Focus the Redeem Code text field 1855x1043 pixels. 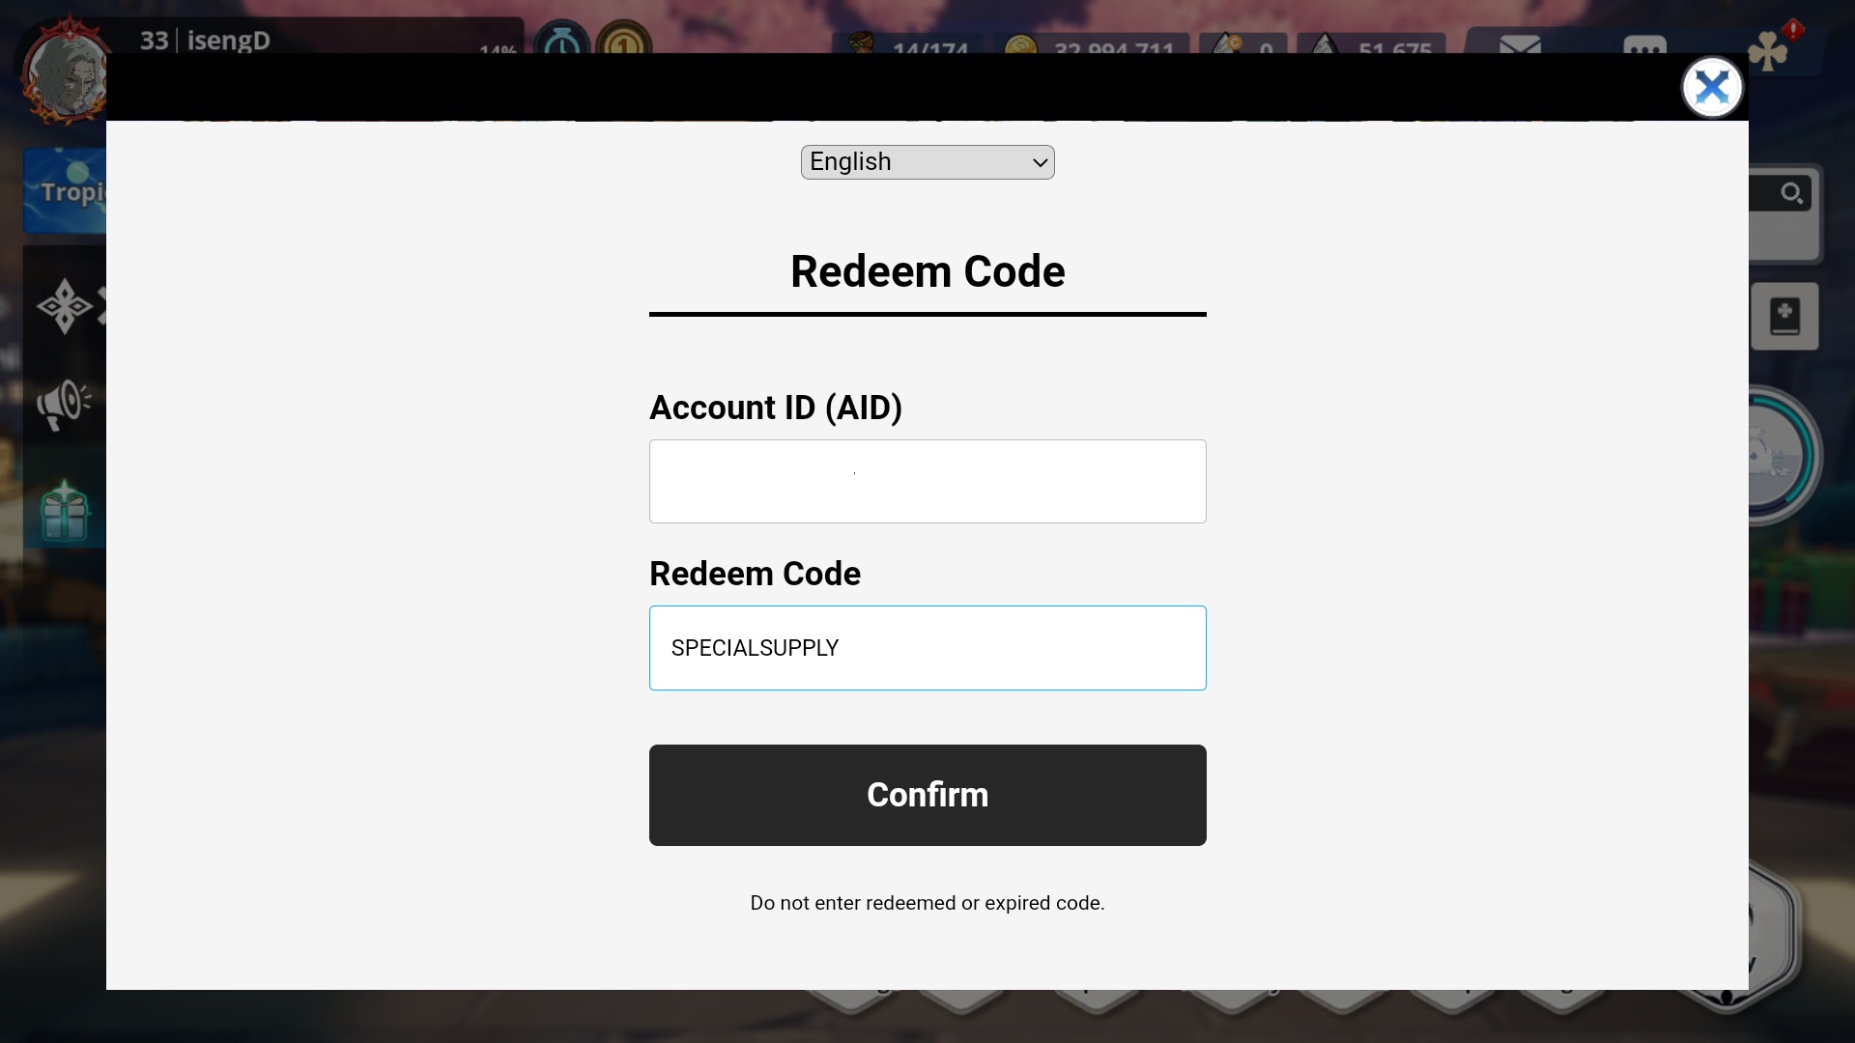pos(927,648)
